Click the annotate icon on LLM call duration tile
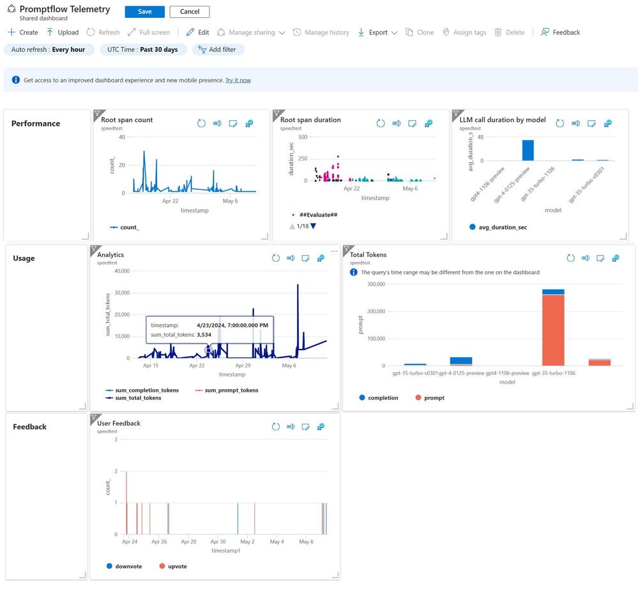Viewport: 638px width, 609px height. pos(591,123)
